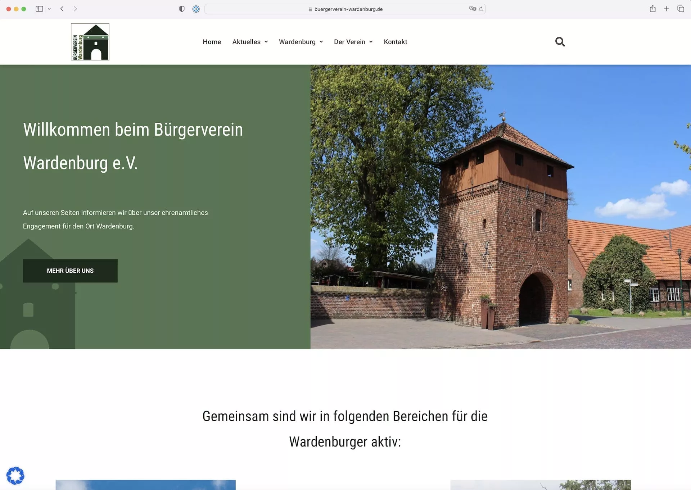
Task: Open the Der Verein submenu
Action: pos(353,42)
